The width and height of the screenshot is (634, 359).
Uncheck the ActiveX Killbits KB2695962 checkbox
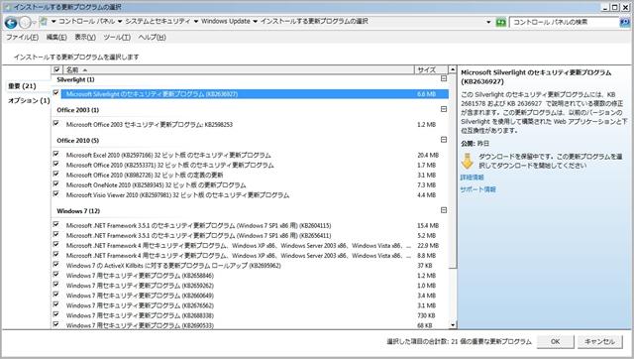click(56, 265)
